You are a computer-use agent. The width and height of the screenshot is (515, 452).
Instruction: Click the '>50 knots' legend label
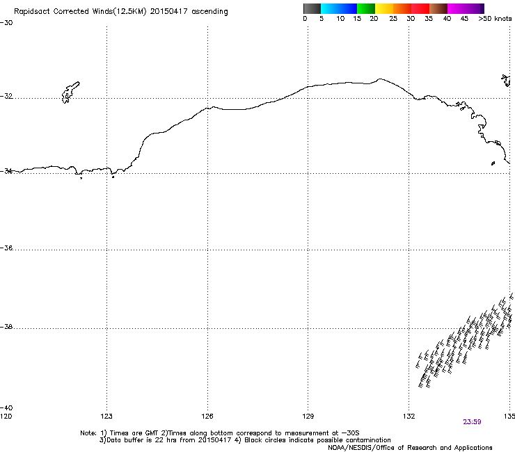[495, 19]
